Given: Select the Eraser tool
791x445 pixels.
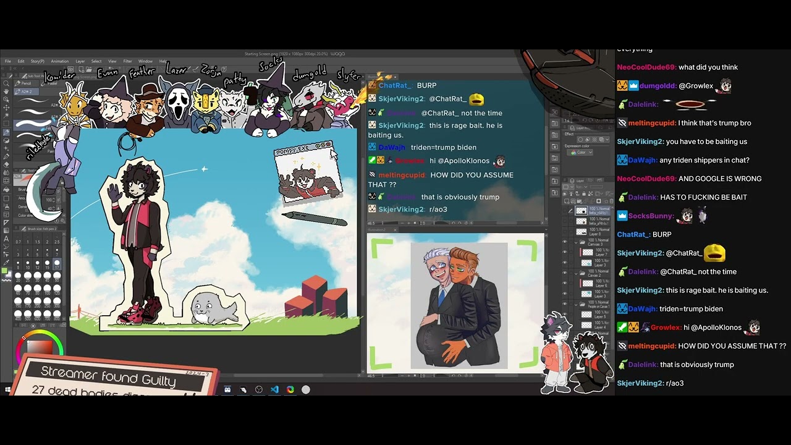Looking at the screenshot, I should click(6, 164).
